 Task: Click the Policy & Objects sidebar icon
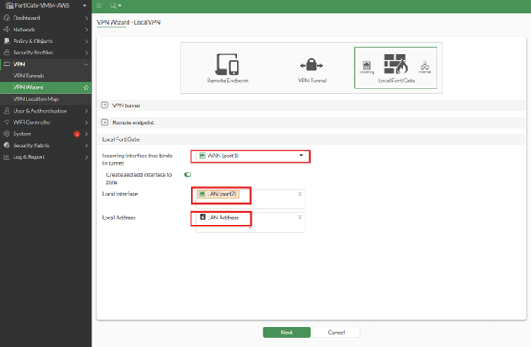[x=7, y=41]
